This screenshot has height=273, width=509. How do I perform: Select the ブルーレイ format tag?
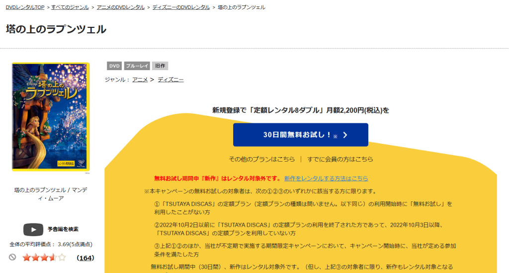coord(137,66)
